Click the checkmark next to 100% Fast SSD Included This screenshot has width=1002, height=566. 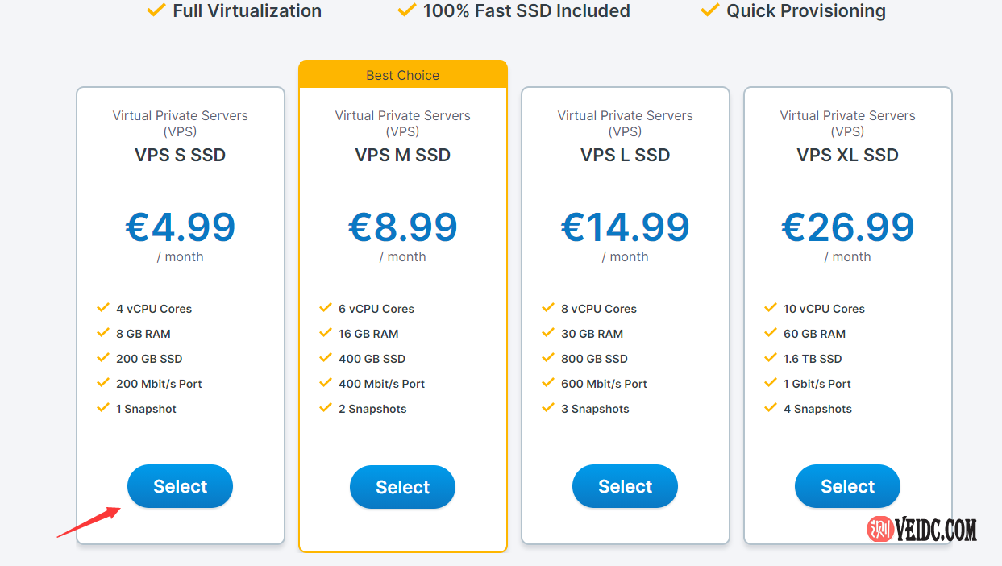coord(407,10)
